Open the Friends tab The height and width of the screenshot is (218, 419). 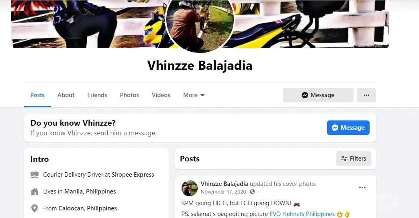(97, 95)
